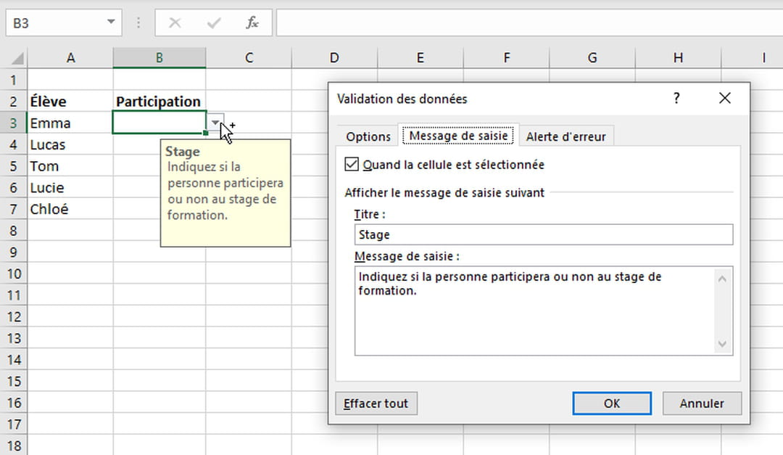Open the validation list dropdown on cell B3
Viewport: 783px width, 455px height.
click(x=215, y=123)
